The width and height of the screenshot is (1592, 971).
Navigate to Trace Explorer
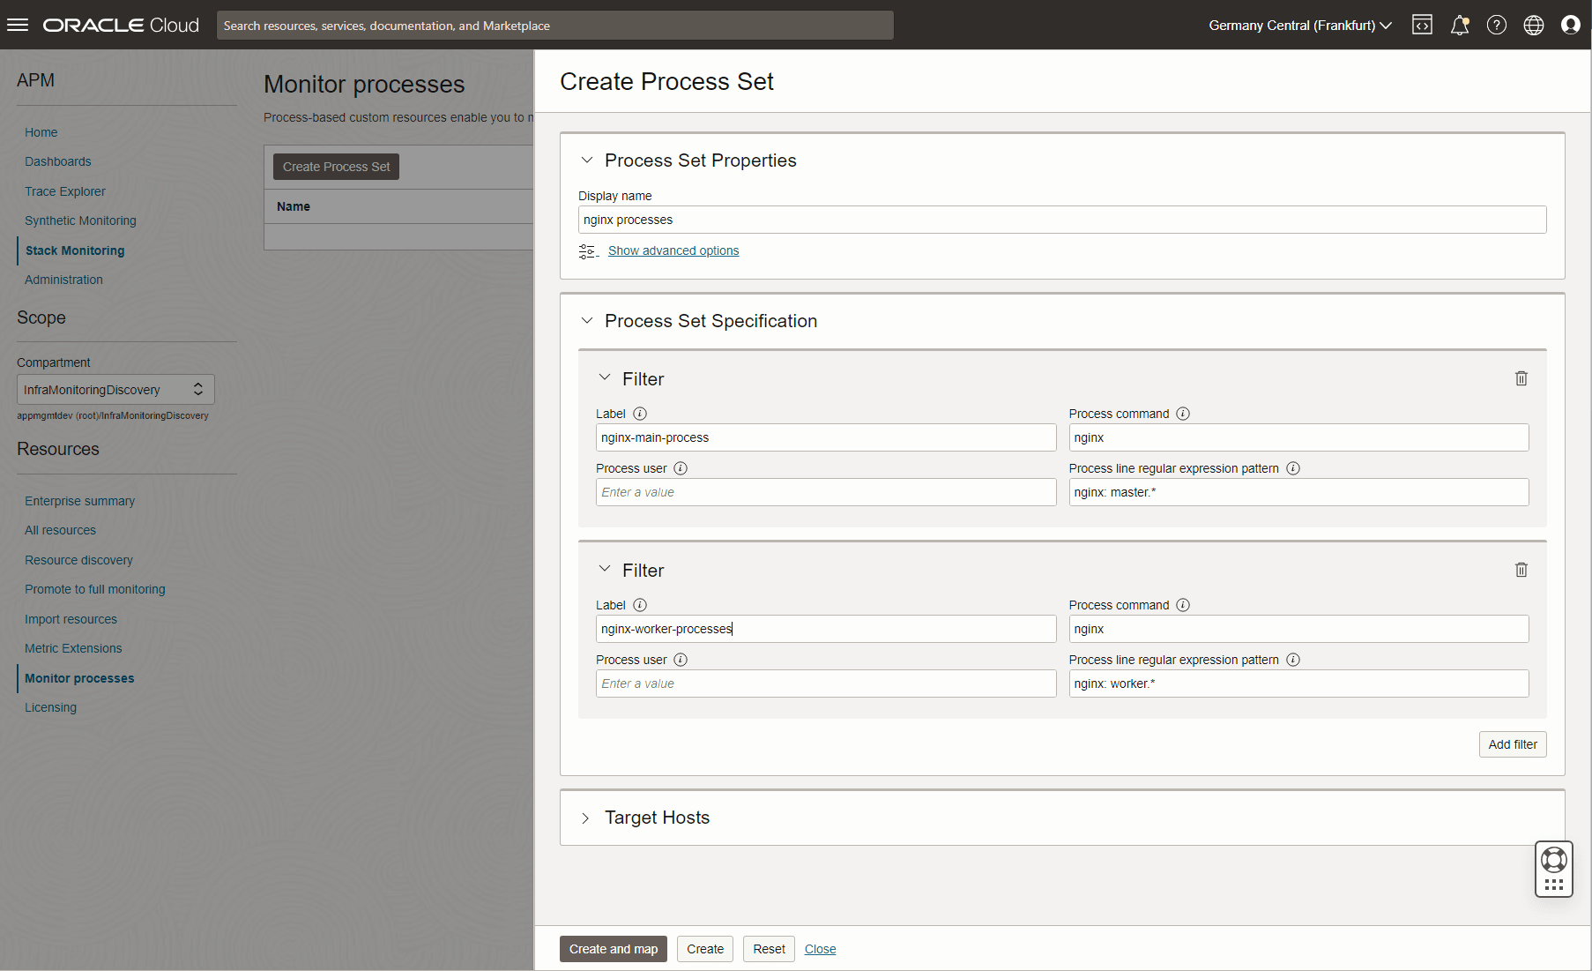pos(64,190)
